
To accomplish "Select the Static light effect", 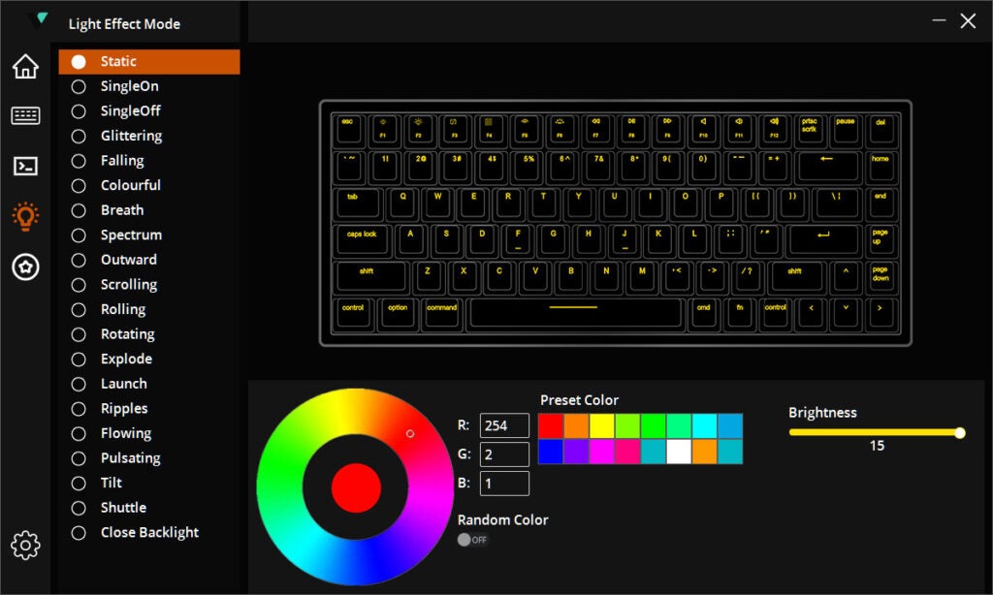I will 149,61.
